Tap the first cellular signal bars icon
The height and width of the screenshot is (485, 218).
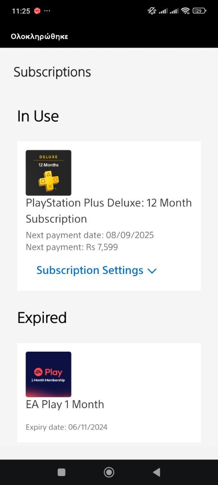pos(163,11)
